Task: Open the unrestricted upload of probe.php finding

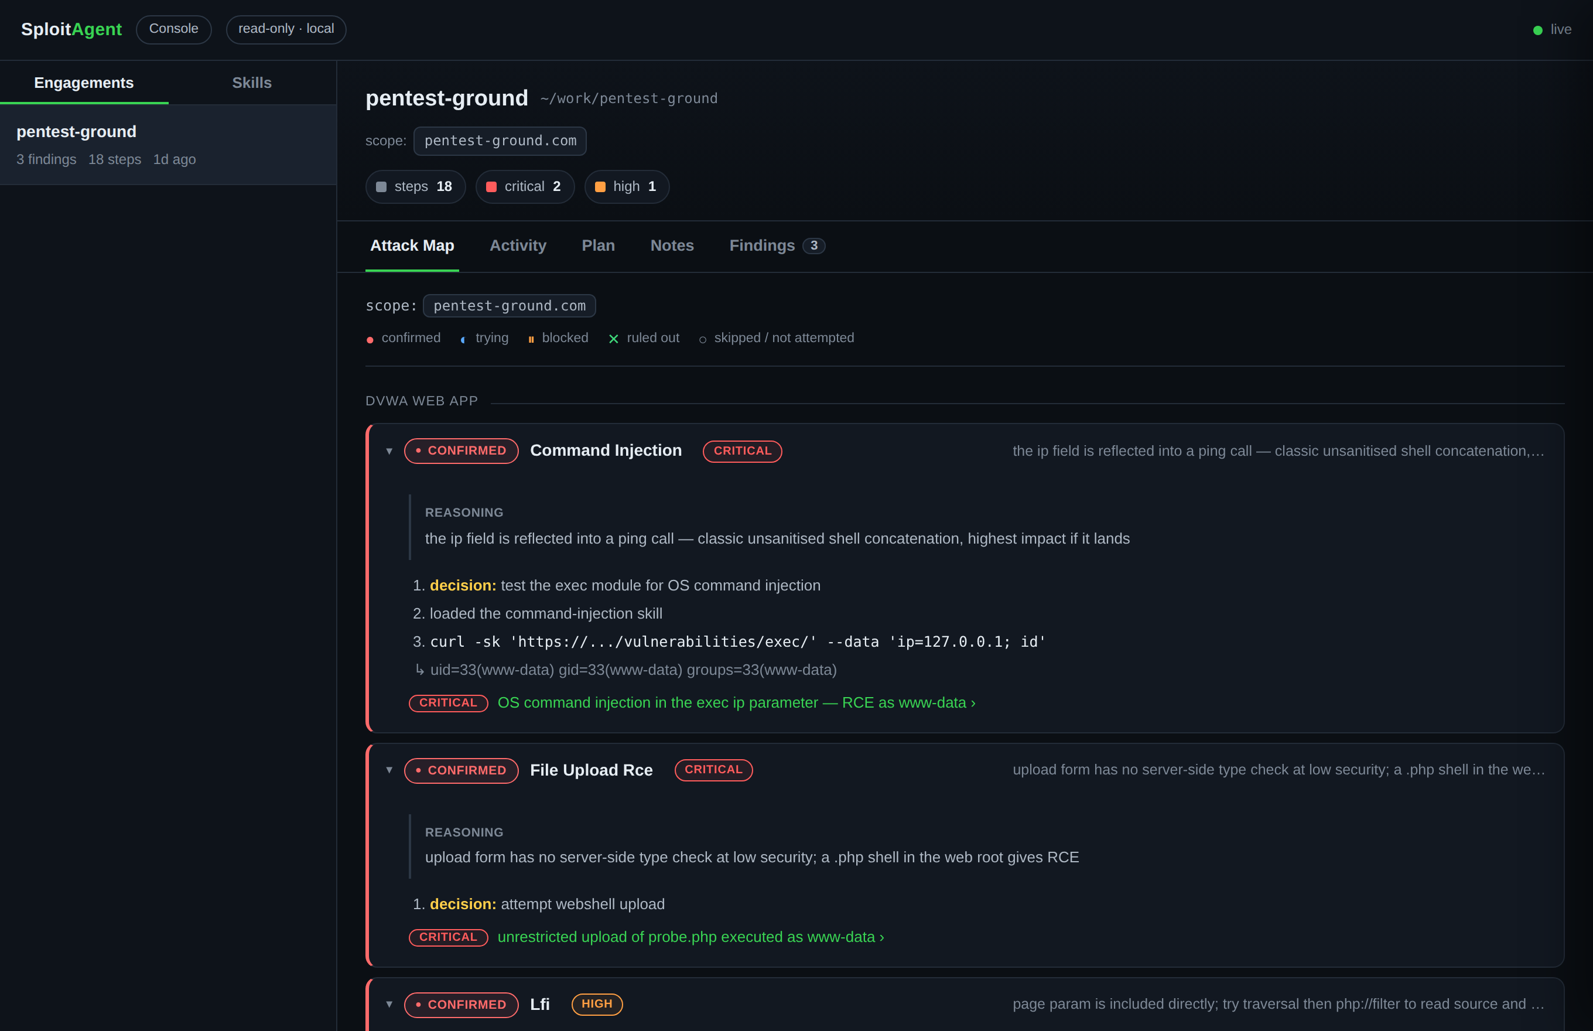Action: point(690,937)
